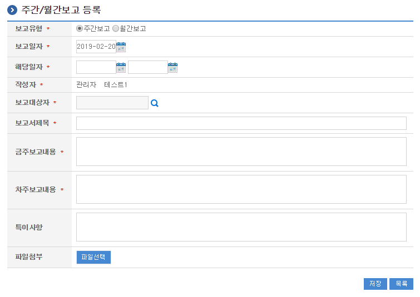Click the 해당일자 start date input
The height and width of the screenshot is (297, 420).
click(96, 68)
